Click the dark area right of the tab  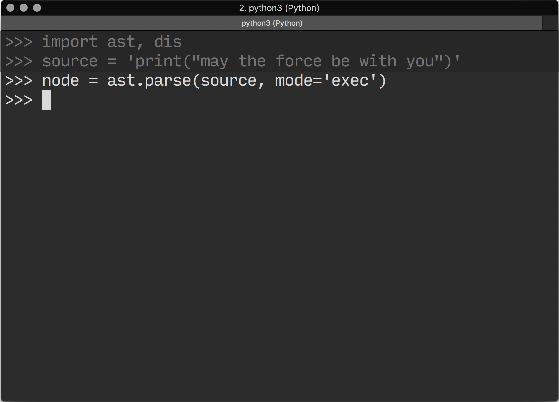550,23
